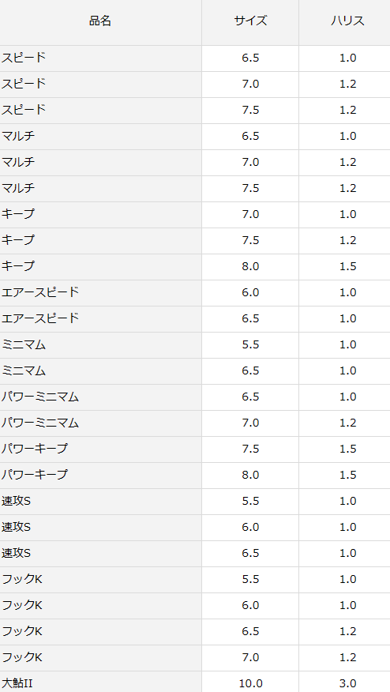
Task: Select the フックK row with size 6.0
Action: 195,605
